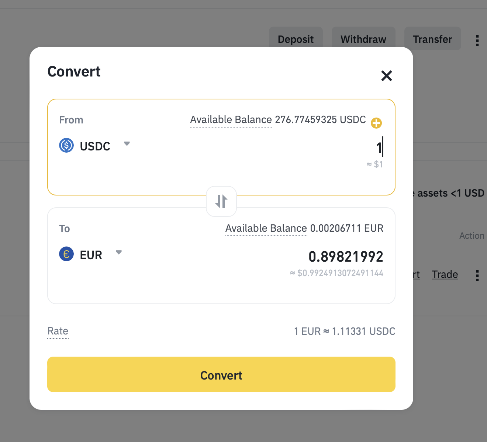
Task: Close the Convert dialog with the X
Action: [x=386, y=76]
